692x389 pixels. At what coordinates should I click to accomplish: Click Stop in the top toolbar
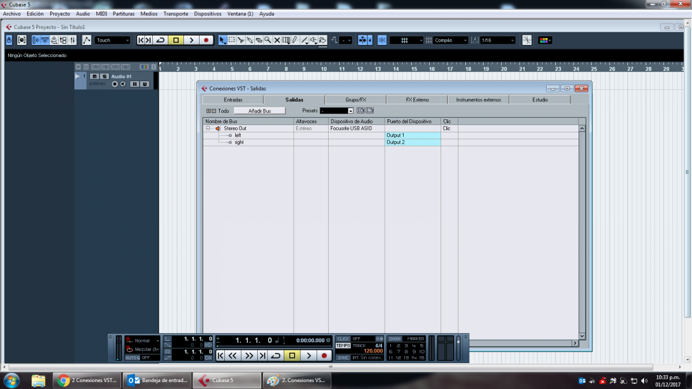(x=176, y=40)
